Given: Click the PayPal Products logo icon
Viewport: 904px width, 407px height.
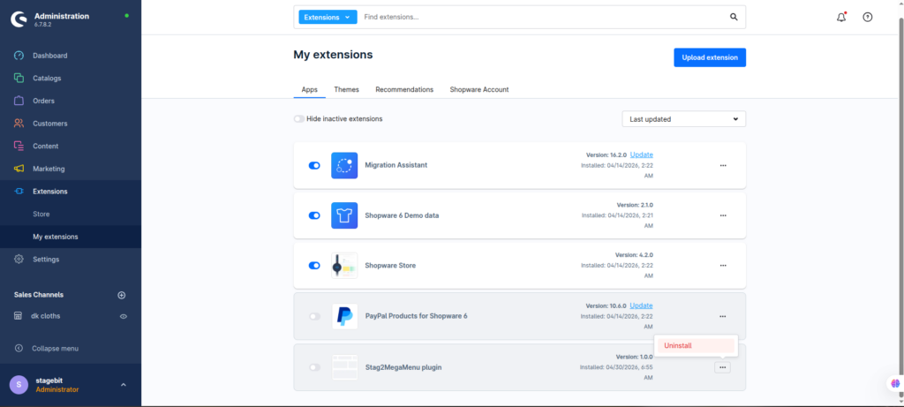Looking at the screenshot, I should pos(345,316).
